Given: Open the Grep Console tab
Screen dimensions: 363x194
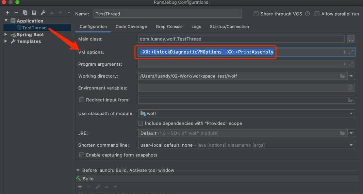Looking at the screenshot, I should tap(169, 27).
